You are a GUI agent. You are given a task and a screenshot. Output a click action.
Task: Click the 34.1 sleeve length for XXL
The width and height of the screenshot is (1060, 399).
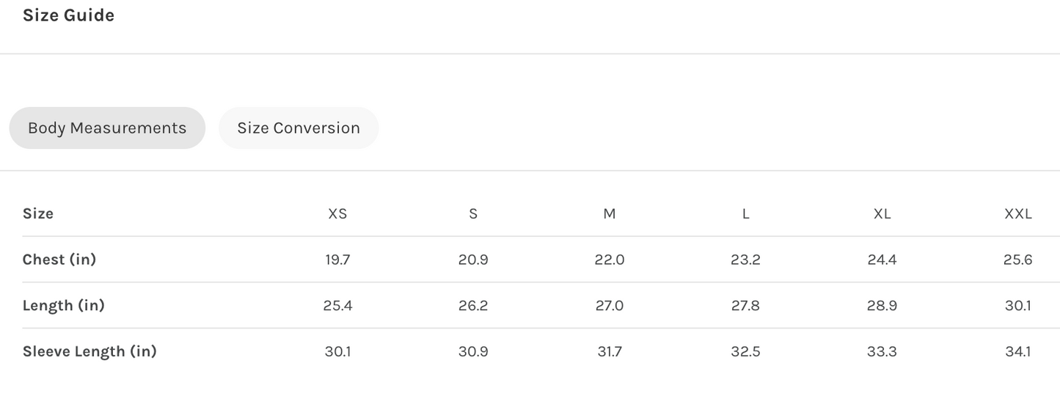pyautogui.click(x=1017, y=351)
